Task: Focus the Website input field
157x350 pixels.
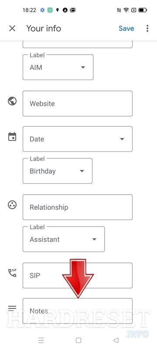Action: (x=78, y=103)
